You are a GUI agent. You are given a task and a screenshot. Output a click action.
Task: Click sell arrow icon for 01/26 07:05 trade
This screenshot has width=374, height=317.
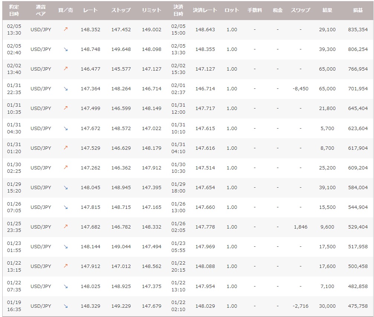66,207
